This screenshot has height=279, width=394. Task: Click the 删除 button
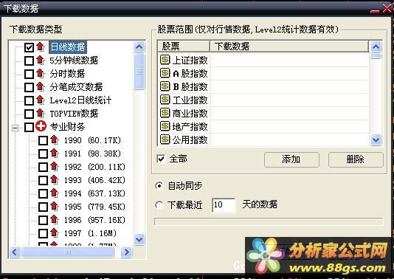tap(356, 159)
